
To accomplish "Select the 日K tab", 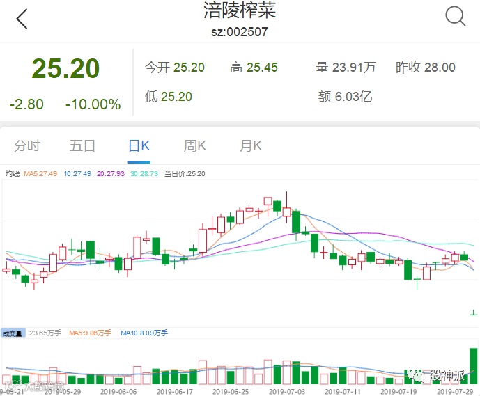I will (x=139, y=145).
